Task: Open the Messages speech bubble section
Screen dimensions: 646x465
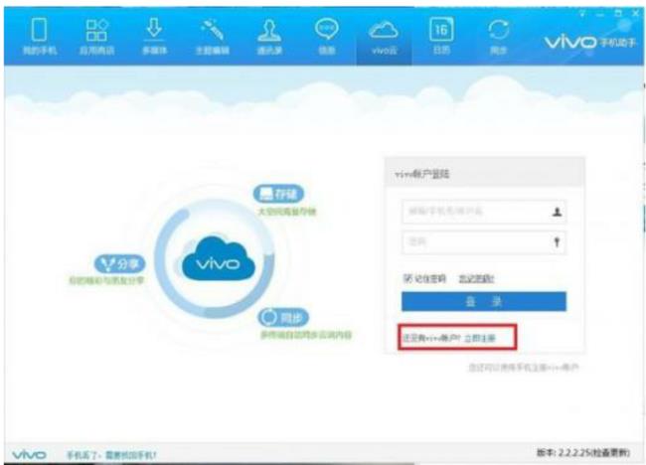Action: click(x=327, y=37)
